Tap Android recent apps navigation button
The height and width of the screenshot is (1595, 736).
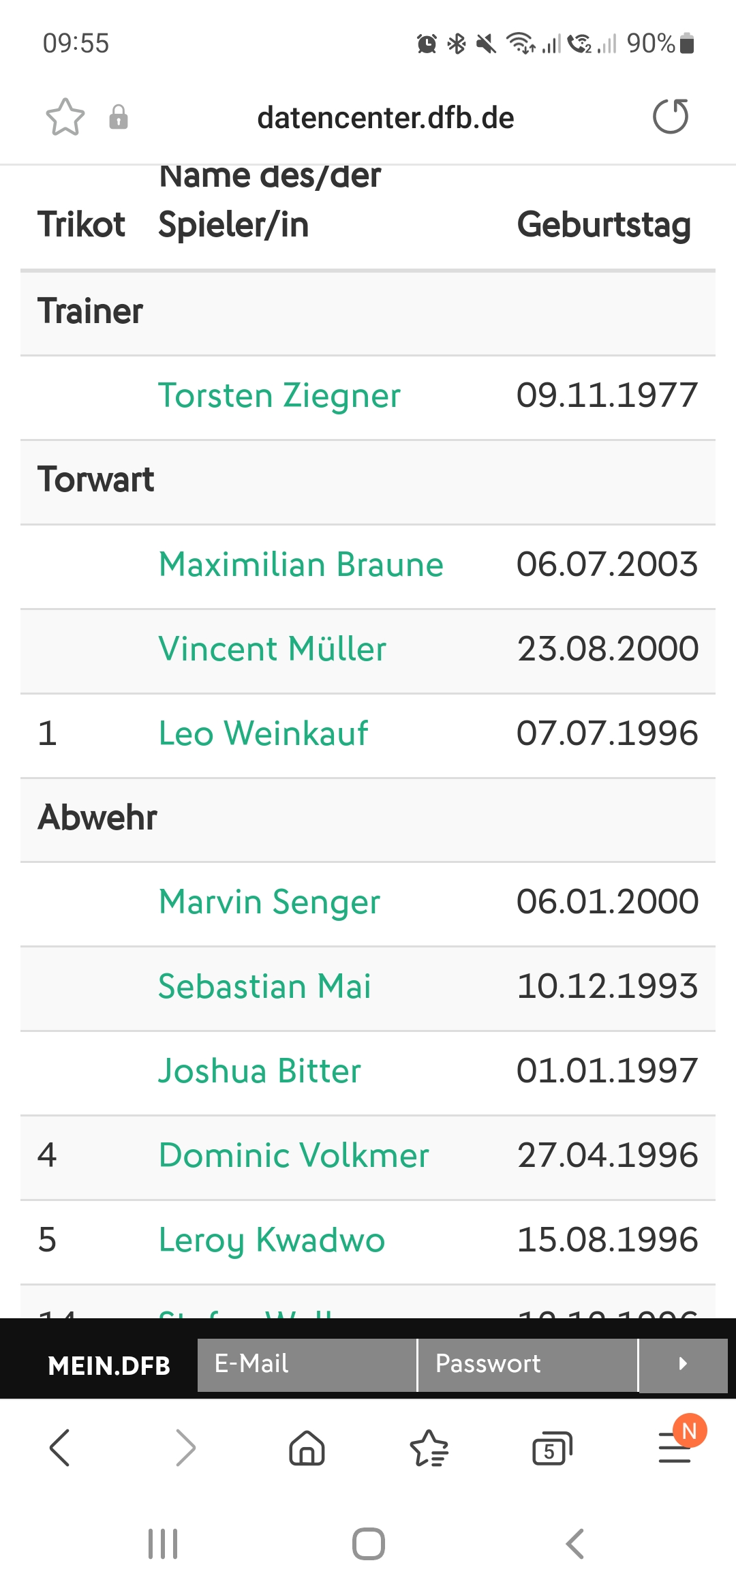click(163, 1543)
